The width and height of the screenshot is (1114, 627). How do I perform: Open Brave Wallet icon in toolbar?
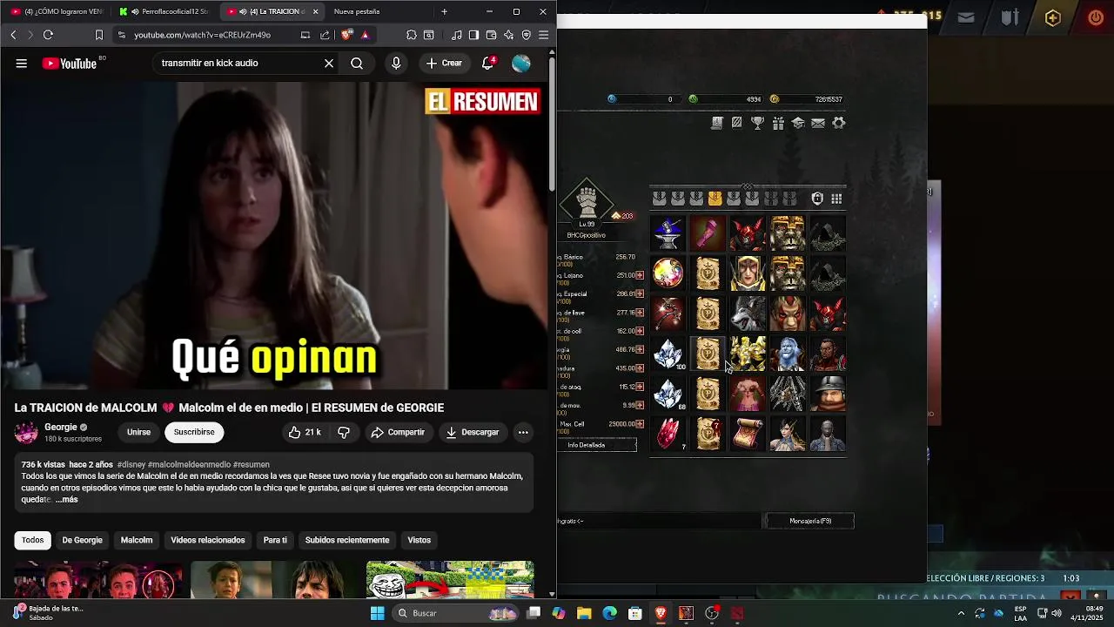coord(492,35)
